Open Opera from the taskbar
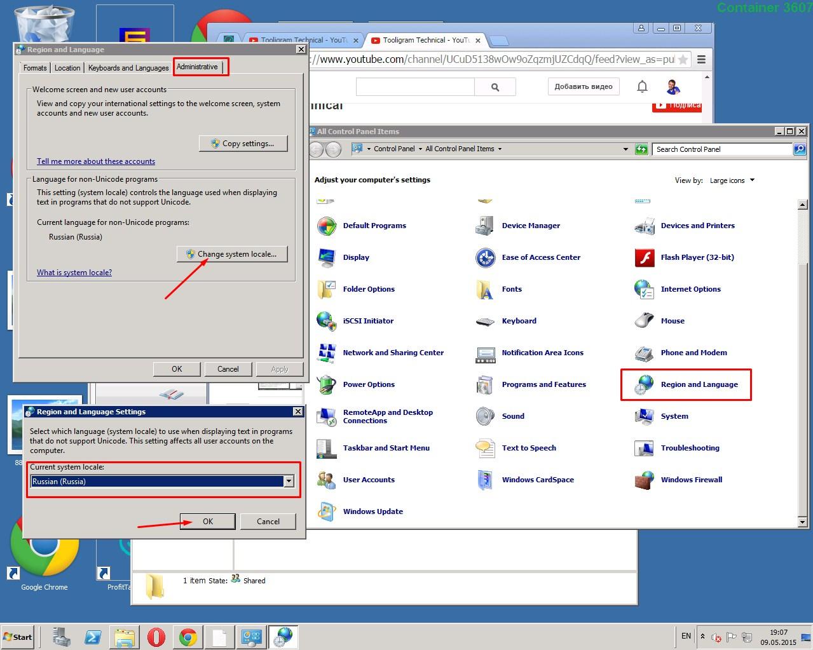The width and height of the screenshot is (813, 650). (156, 637)
